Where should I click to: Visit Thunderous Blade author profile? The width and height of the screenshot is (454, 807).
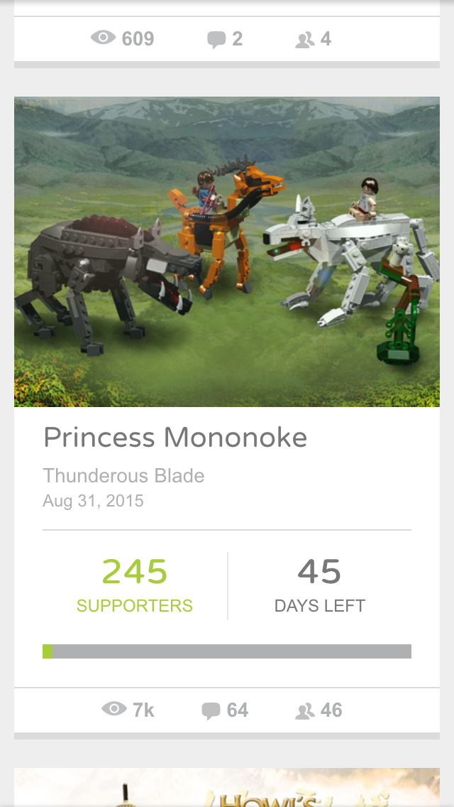[123, 475]
